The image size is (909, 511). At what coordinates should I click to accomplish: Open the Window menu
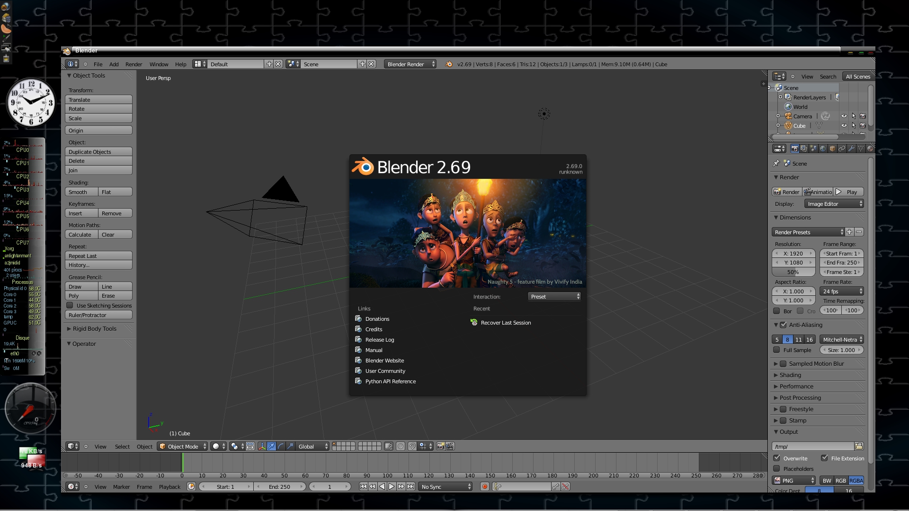[x=159, y=64]
